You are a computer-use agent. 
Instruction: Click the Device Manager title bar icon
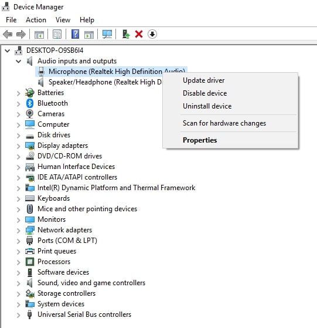pyautogui.click(x=6, y=6)
